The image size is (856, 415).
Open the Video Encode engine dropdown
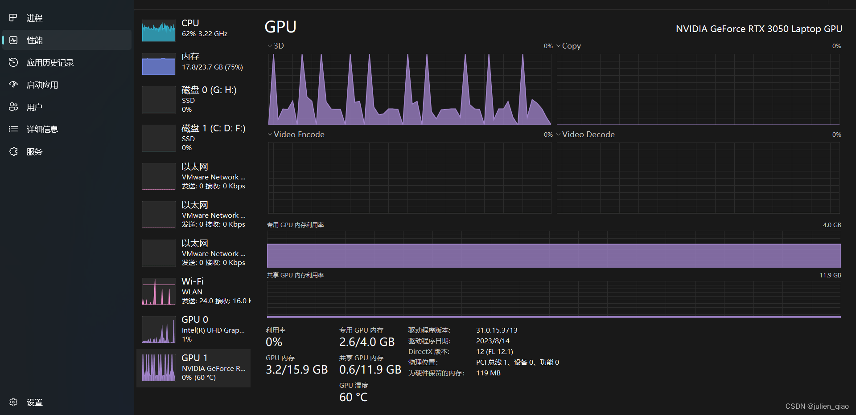(270, 134)
